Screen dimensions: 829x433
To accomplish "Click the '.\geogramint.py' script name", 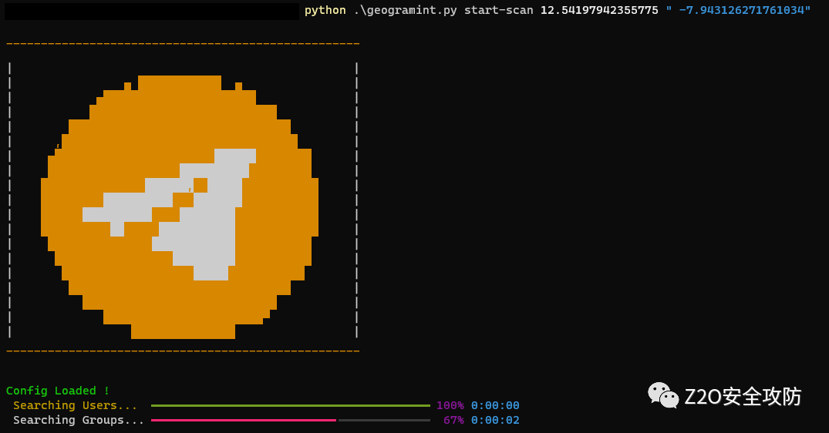I will pyautogui.click(x=405, y=11).
